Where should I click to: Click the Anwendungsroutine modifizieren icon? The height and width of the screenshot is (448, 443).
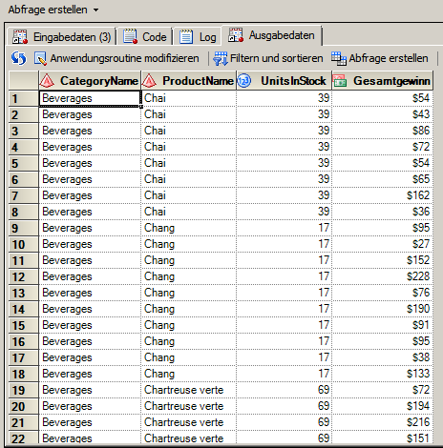40,59
